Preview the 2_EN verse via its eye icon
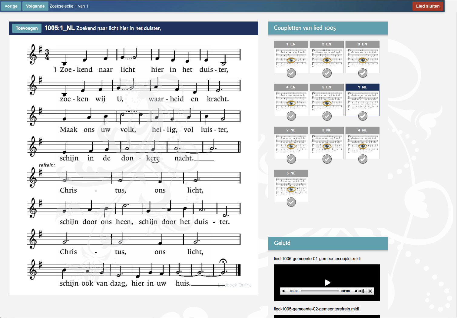 pos(327,60)
